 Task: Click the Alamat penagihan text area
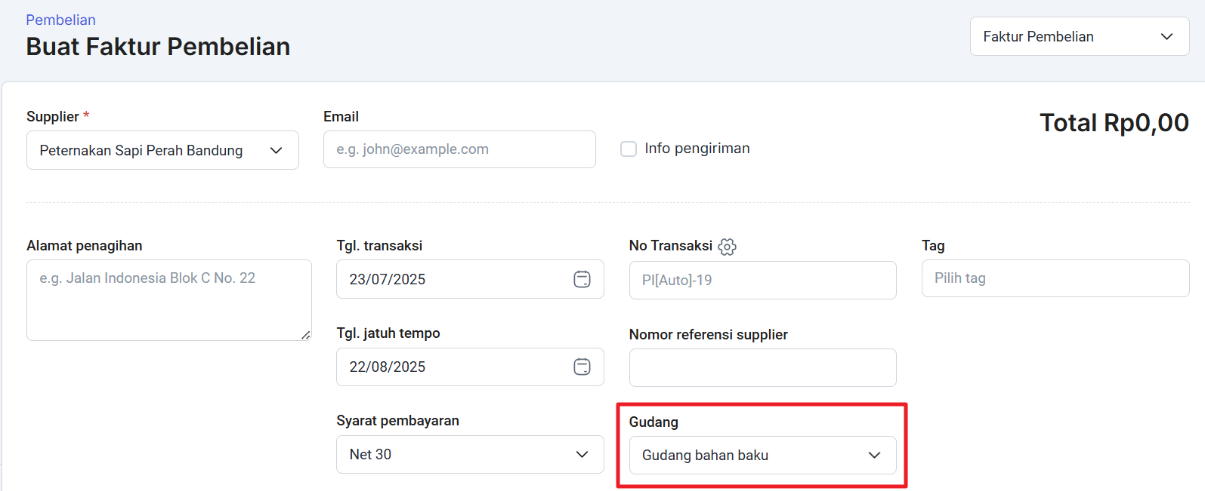coord(168,299)
